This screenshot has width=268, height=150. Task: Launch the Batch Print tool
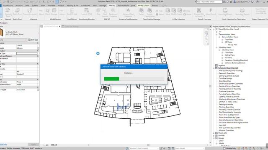point(18,12)
